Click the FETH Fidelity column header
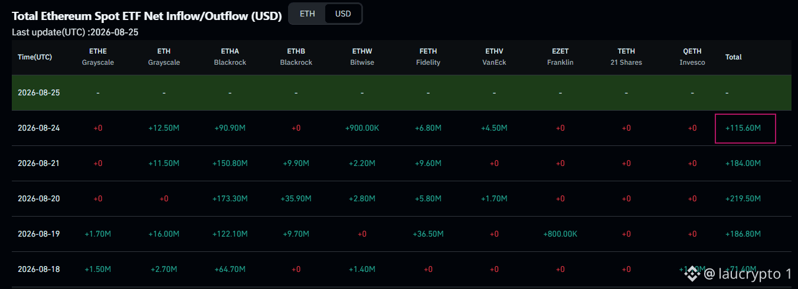The height and width of the screenshot is (289, 798). (x=428, y=57)
